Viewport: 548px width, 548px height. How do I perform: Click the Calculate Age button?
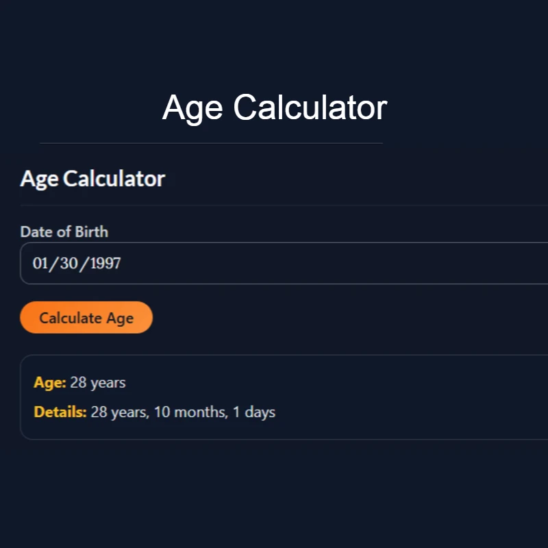coord(86,317)
